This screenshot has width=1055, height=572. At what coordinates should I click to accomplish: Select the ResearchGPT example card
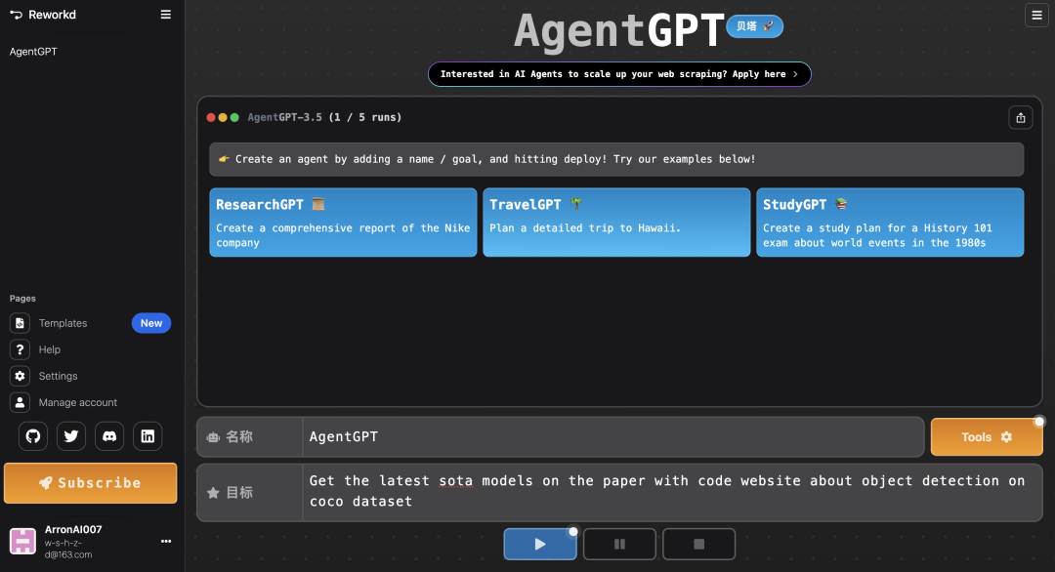(x=343, y=223)
